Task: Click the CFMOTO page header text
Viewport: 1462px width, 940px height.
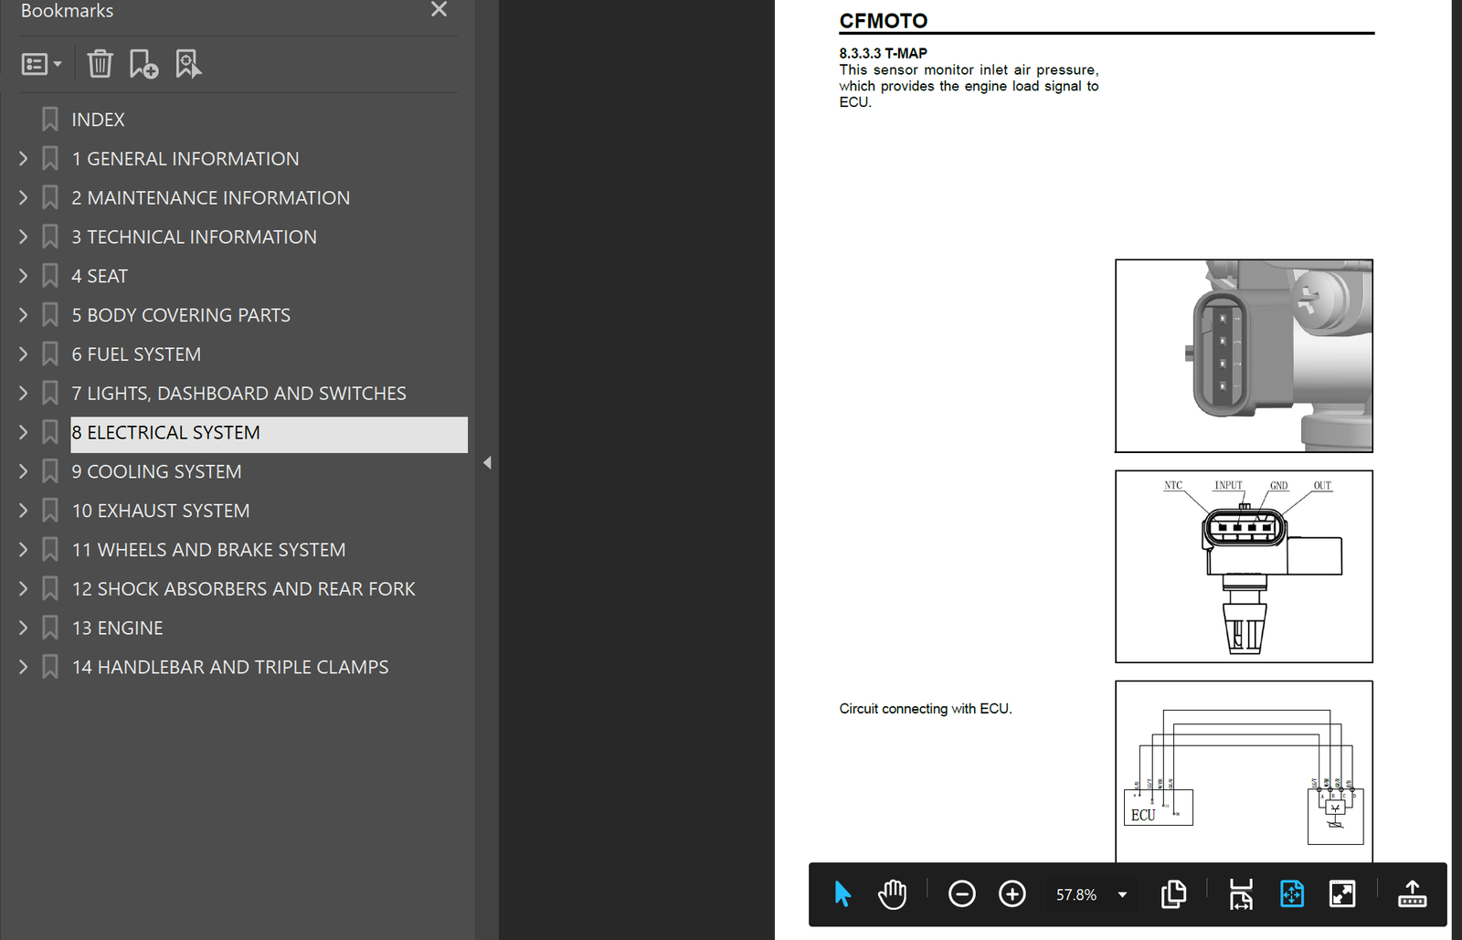Action: [883, 21]
